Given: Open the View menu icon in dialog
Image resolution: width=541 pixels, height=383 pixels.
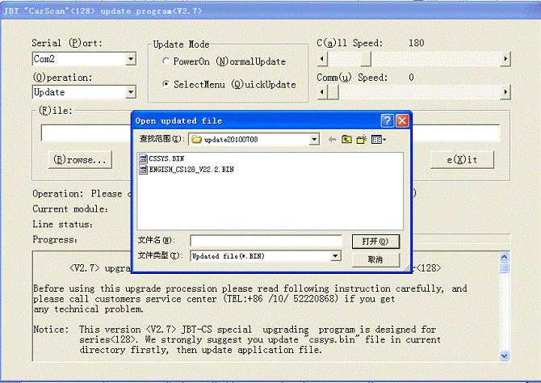Looking at the screenshot, I should pyautogui.click(x=378, y=140).
